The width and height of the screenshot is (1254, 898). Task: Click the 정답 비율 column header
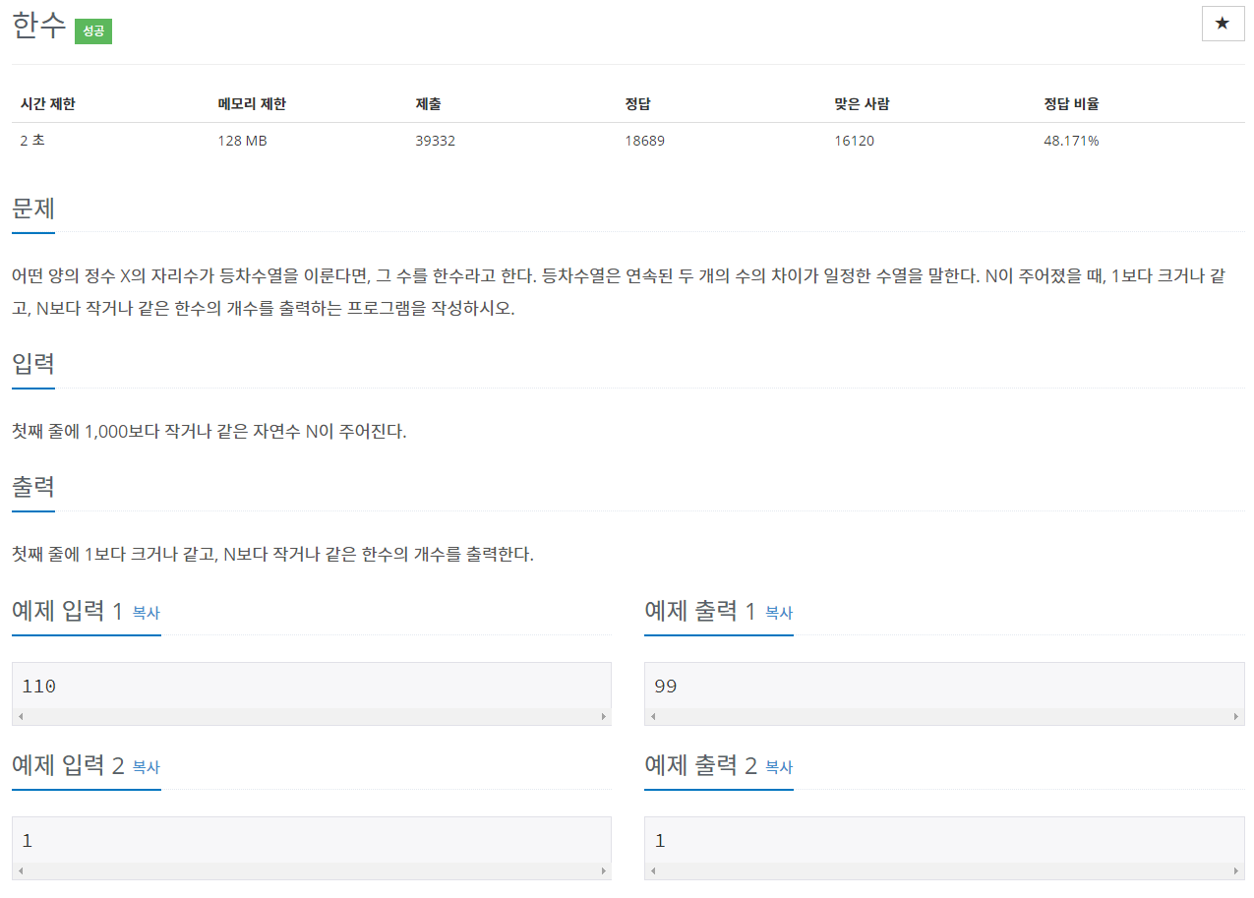1071,104
